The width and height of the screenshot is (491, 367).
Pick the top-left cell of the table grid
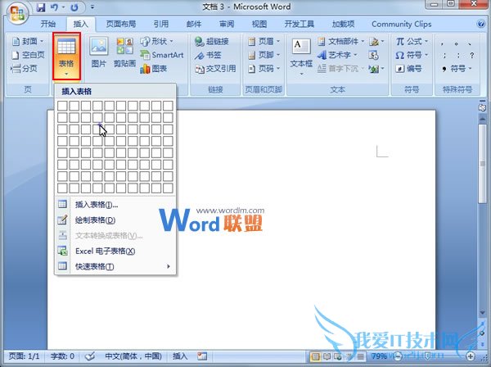(x=62, y=106)
